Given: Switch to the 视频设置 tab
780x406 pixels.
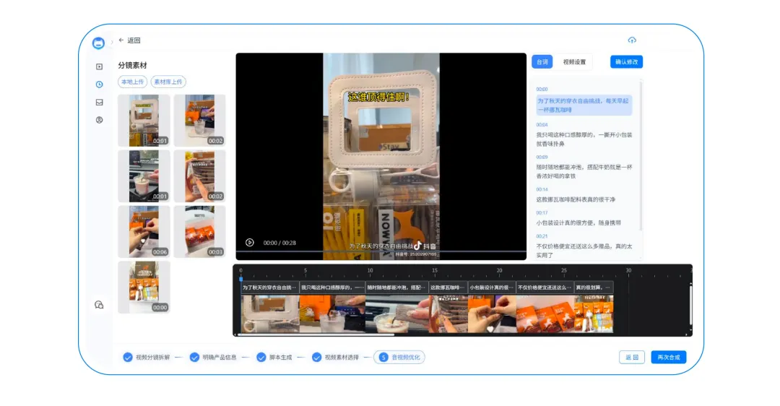Looking at the screenshot, I should pyautogui.click(x=574, y=62).
